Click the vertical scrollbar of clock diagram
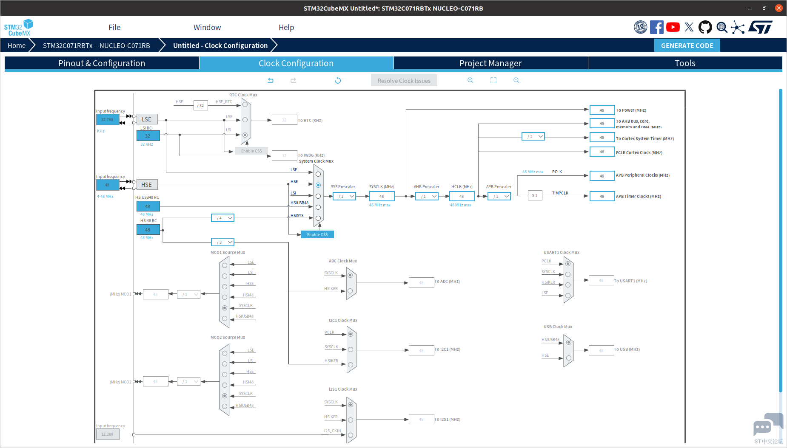The height and width of the screenshot is (448, 787). tap(781, 240)
